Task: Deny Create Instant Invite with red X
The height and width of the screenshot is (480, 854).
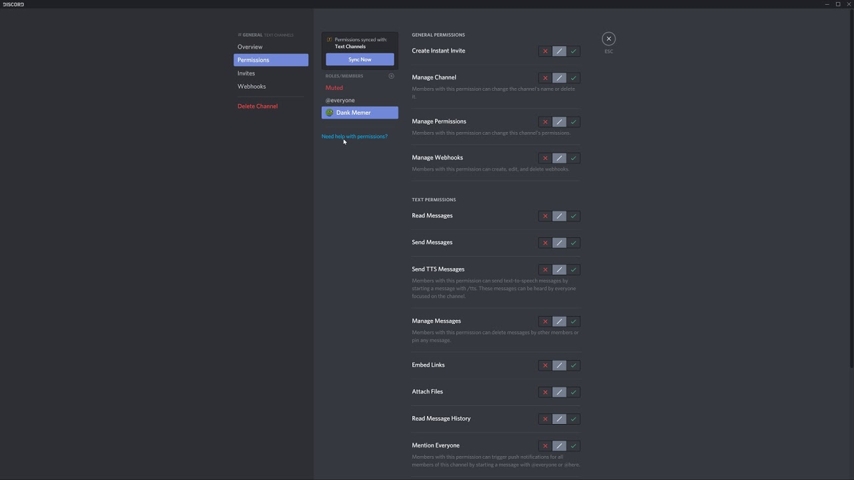Action: click(545, 51)
